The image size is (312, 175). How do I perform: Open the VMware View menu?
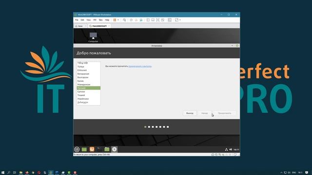pyautogui.click(x=89, y=20)
